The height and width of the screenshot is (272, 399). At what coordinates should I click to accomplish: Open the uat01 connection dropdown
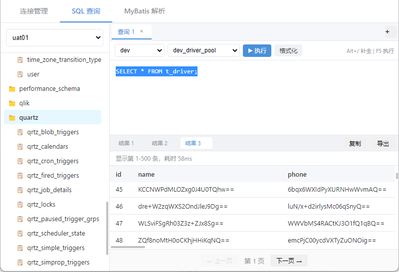click(54, 37)
